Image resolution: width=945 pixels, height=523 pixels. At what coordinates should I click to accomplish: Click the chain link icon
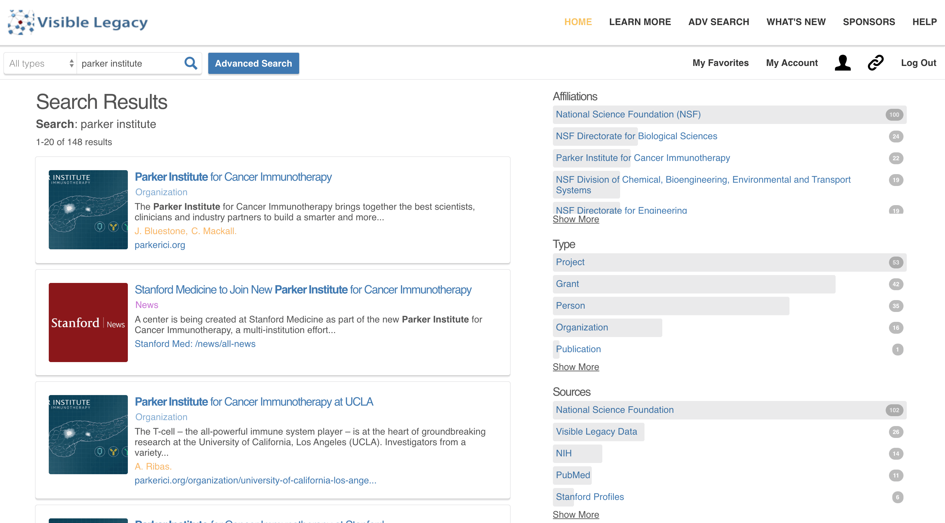[x=875, y=63]
